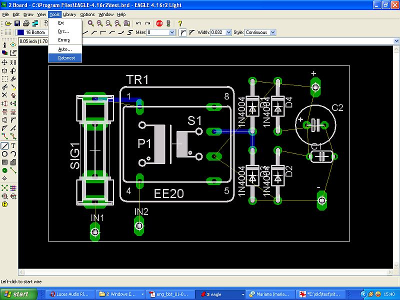The width and height of the screenshot is (400, 300).
Task: Select the Miter tool in left palette
Action: coord(13,120)
